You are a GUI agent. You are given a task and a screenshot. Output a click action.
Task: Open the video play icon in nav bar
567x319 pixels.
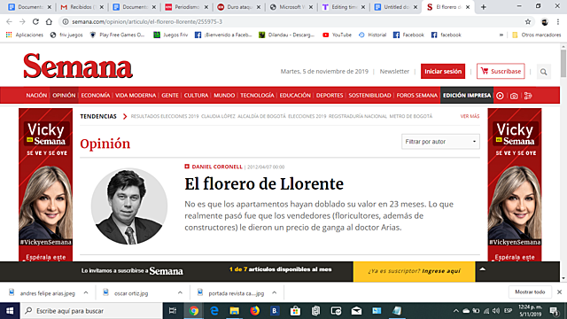point(500,96)
